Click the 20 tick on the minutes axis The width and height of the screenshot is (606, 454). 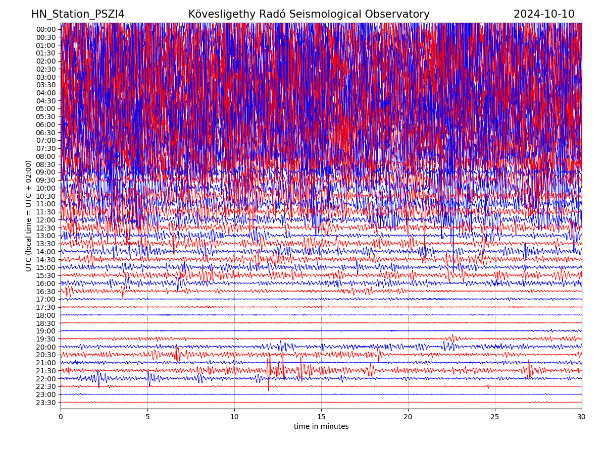(408, 417)
